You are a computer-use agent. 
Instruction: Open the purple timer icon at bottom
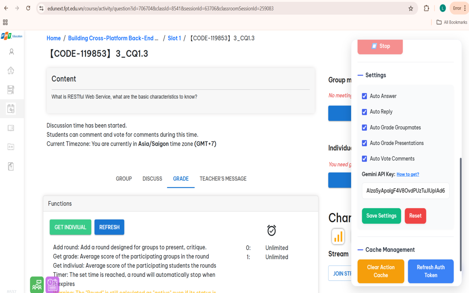[52, 285]
